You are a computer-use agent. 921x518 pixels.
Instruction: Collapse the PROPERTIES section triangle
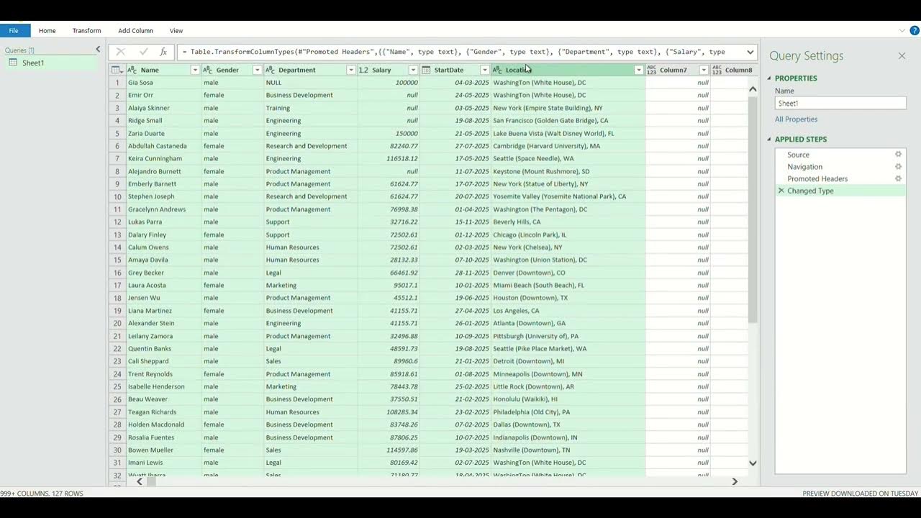click(x=769, y=78)
